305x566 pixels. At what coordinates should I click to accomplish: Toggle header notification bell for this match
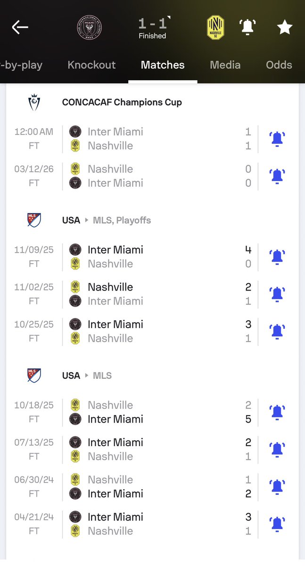click(x=247, y=27)
